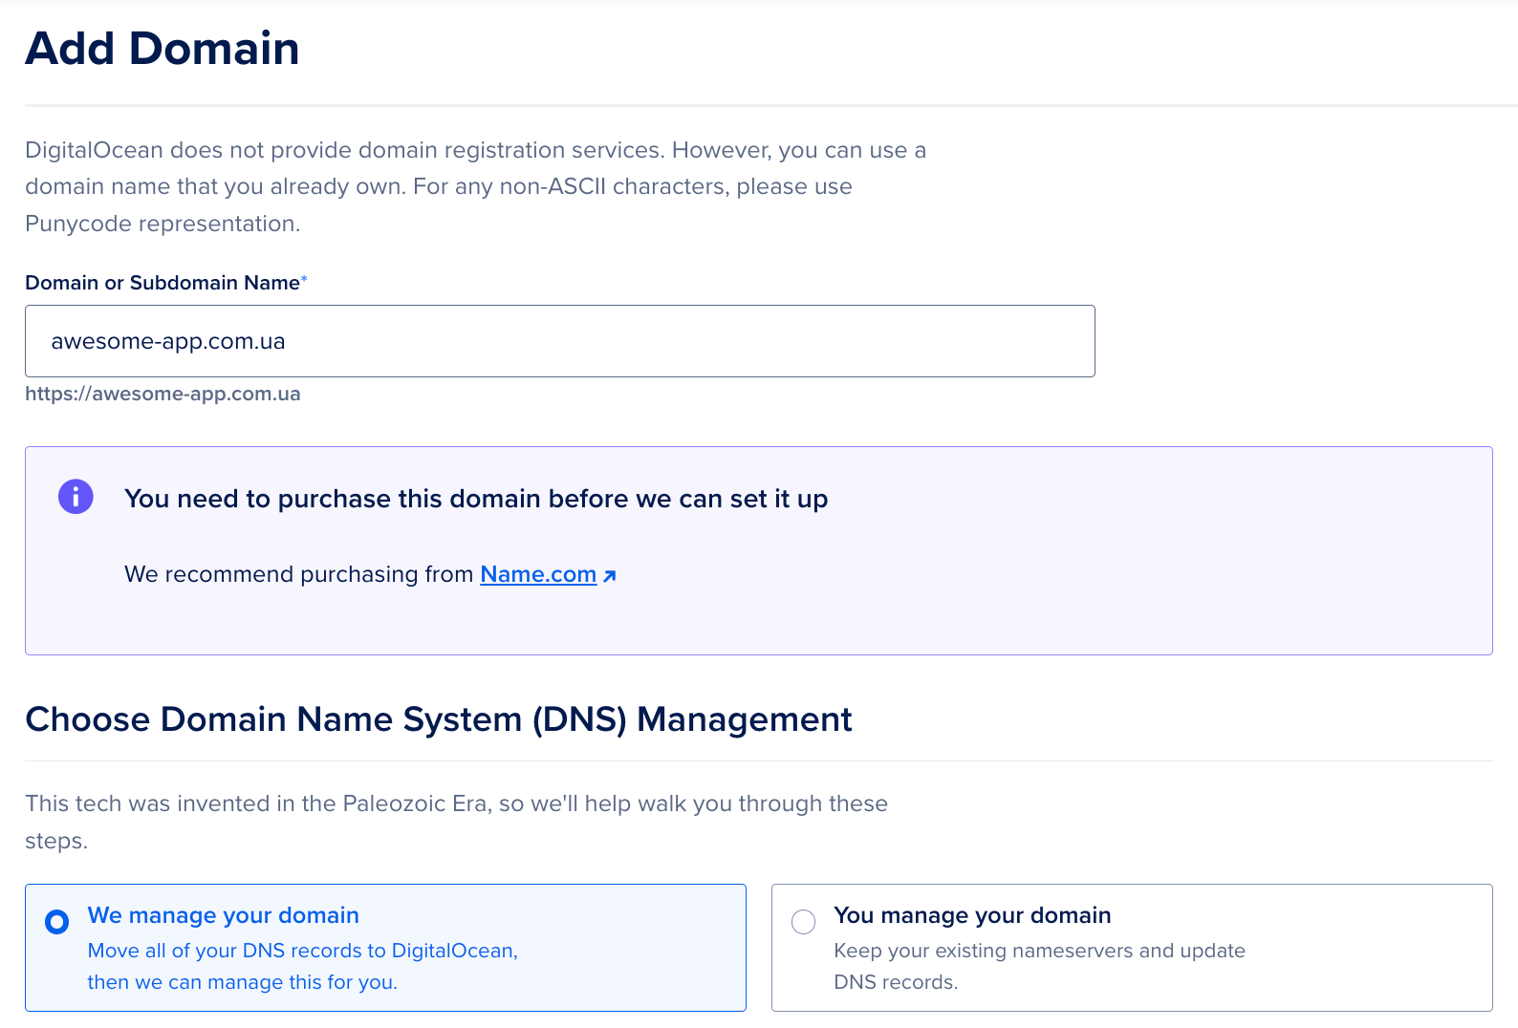Click the 'Add Domain' page heading
The image size is (1518, 1028).
tap(163, 49)
